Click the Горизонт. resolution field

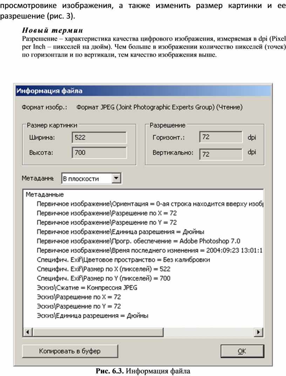[x=221, y=137]
